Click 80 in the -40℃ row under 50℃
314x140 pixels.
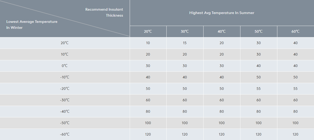coord(259,111)
